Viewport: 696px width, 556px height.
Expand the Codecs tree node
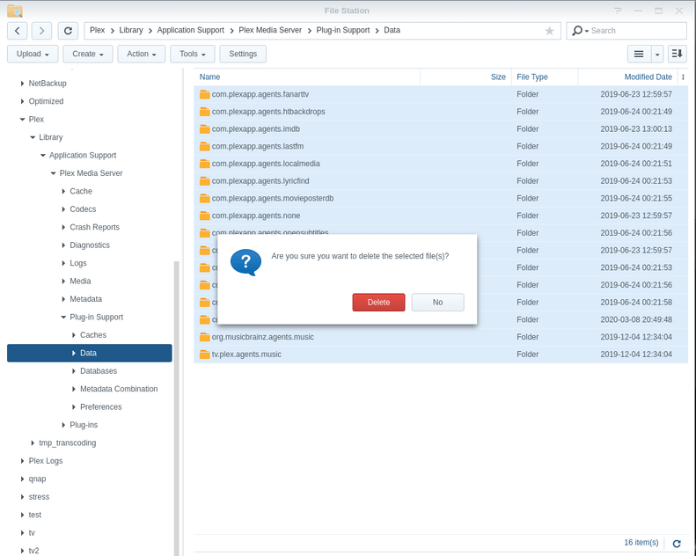(63, 209)
